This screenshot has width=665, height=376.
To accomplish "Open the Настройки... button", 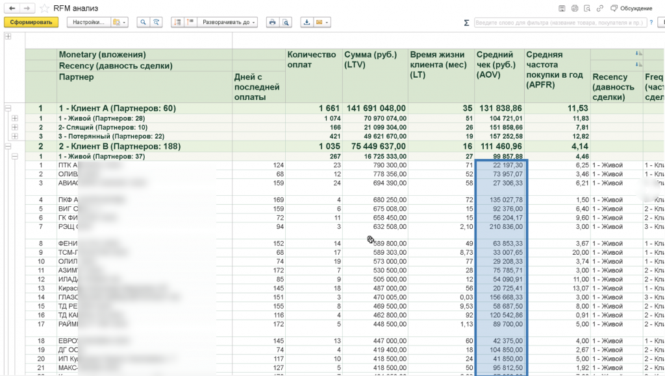I will [x=88, y=22].
